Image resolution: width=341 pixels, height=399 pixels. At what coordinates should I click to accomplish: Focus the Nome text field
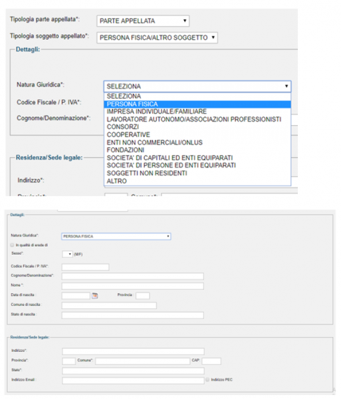click(x=133, y=286)
